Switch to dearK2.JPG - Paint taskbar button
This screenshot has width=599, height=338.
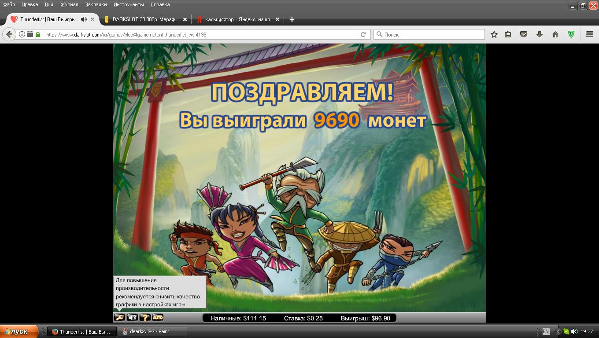click(152, 332)
